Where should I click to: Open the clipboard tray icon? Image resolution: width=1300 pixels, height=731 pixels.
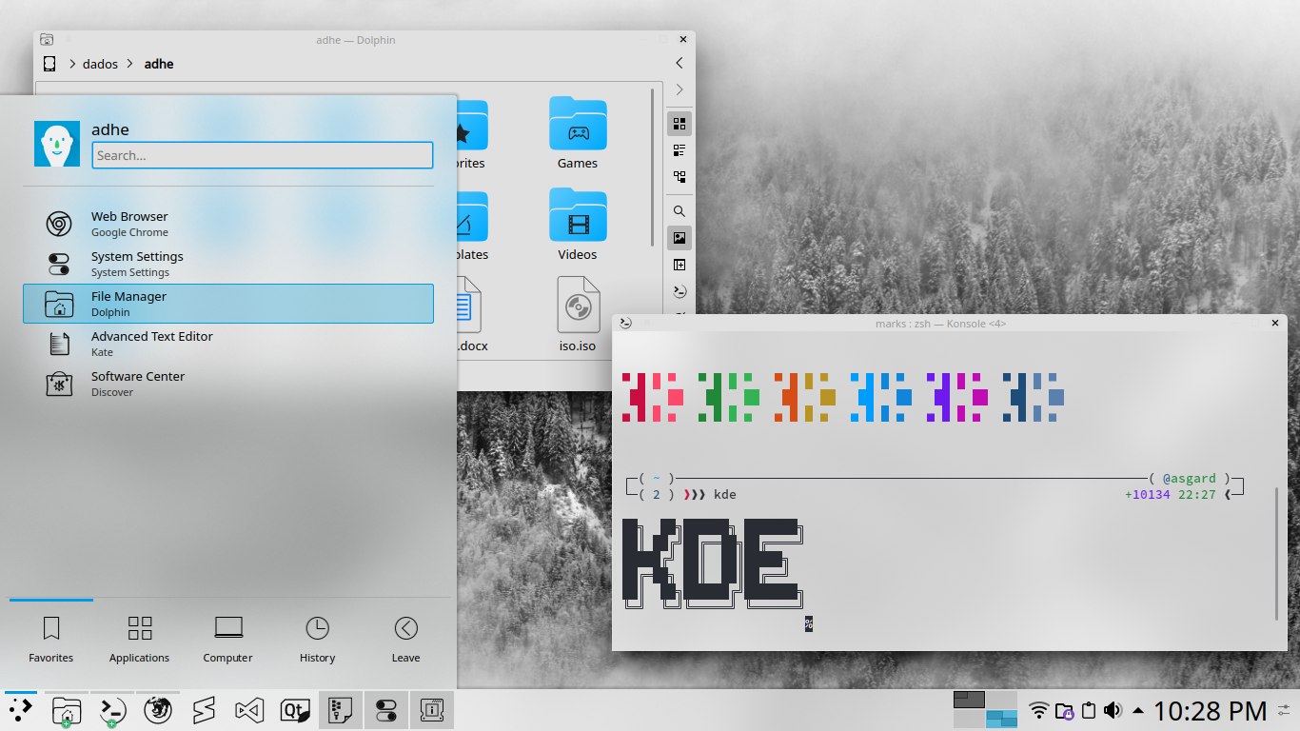1089,711
